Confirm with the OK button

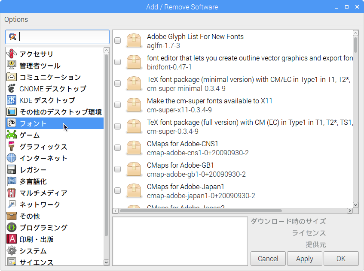click(341, 259)
